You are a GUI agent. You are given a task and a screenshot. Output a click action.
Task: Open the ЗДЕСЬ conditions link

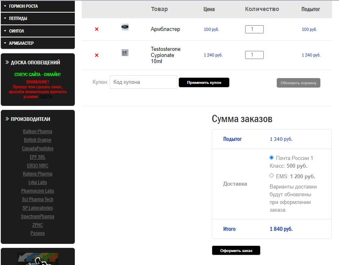pyautogui.click(x=46, y=97)
